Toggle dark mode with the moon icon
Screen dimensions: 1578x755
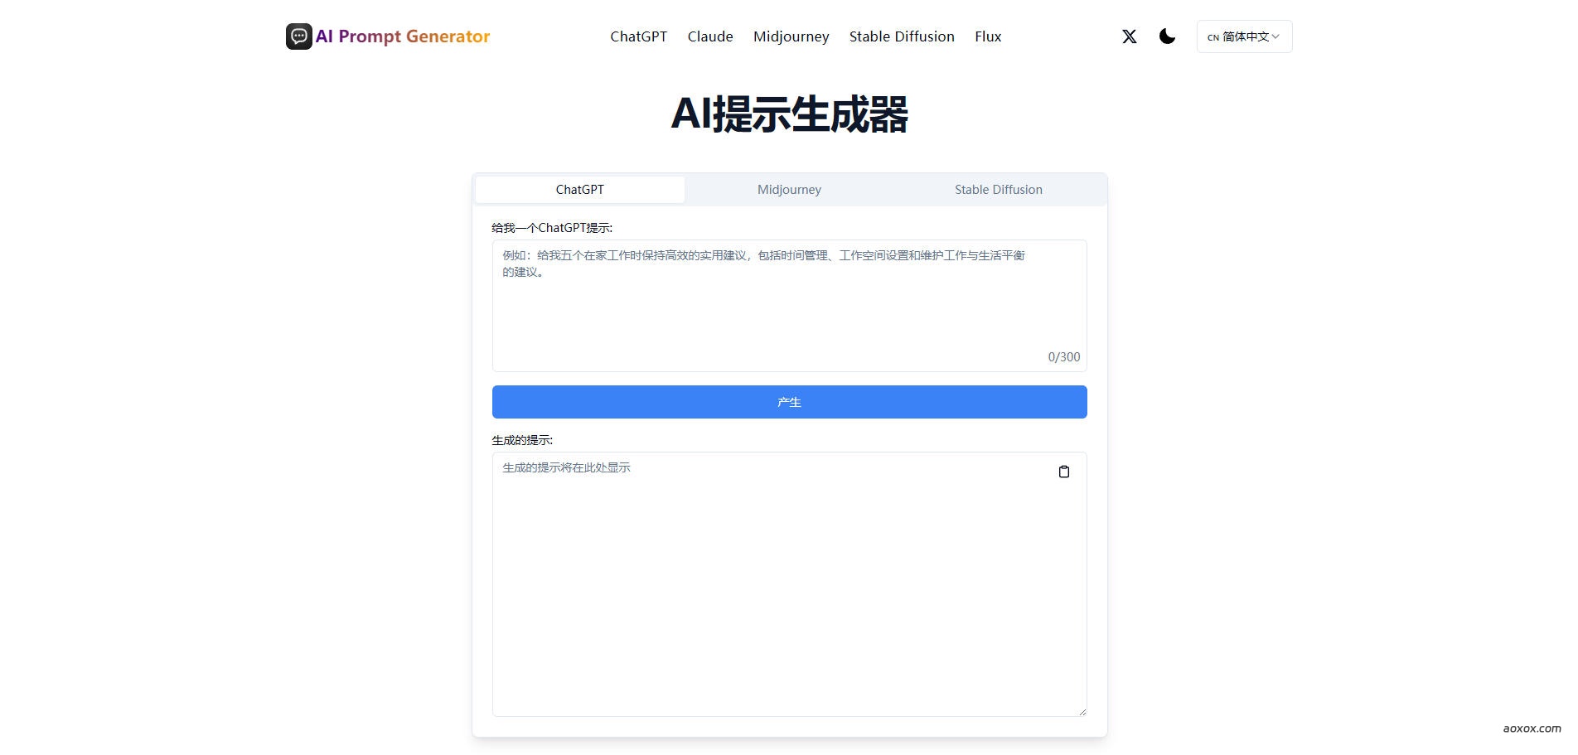tap(1167, 36)
